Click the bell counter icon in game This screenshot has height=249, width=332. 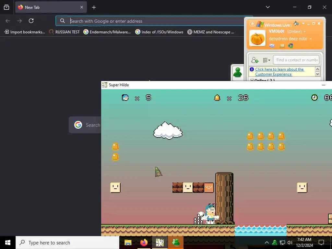[x=217, y=98]
